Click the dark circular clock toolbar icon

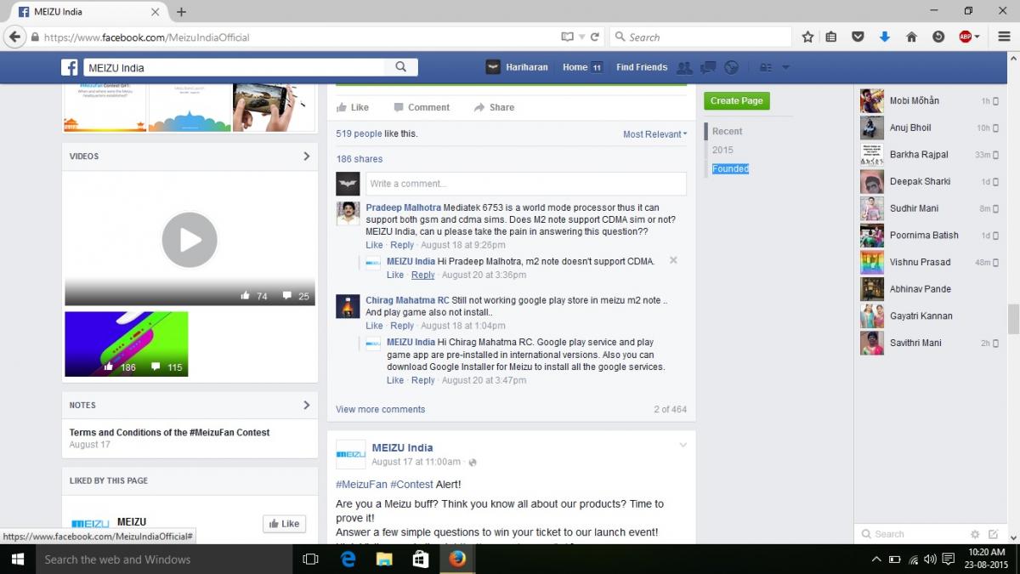(x=938, y=37)
